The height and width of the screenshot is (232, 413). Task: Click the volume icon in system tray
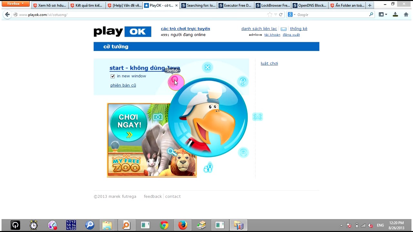(x=370, y=225)
